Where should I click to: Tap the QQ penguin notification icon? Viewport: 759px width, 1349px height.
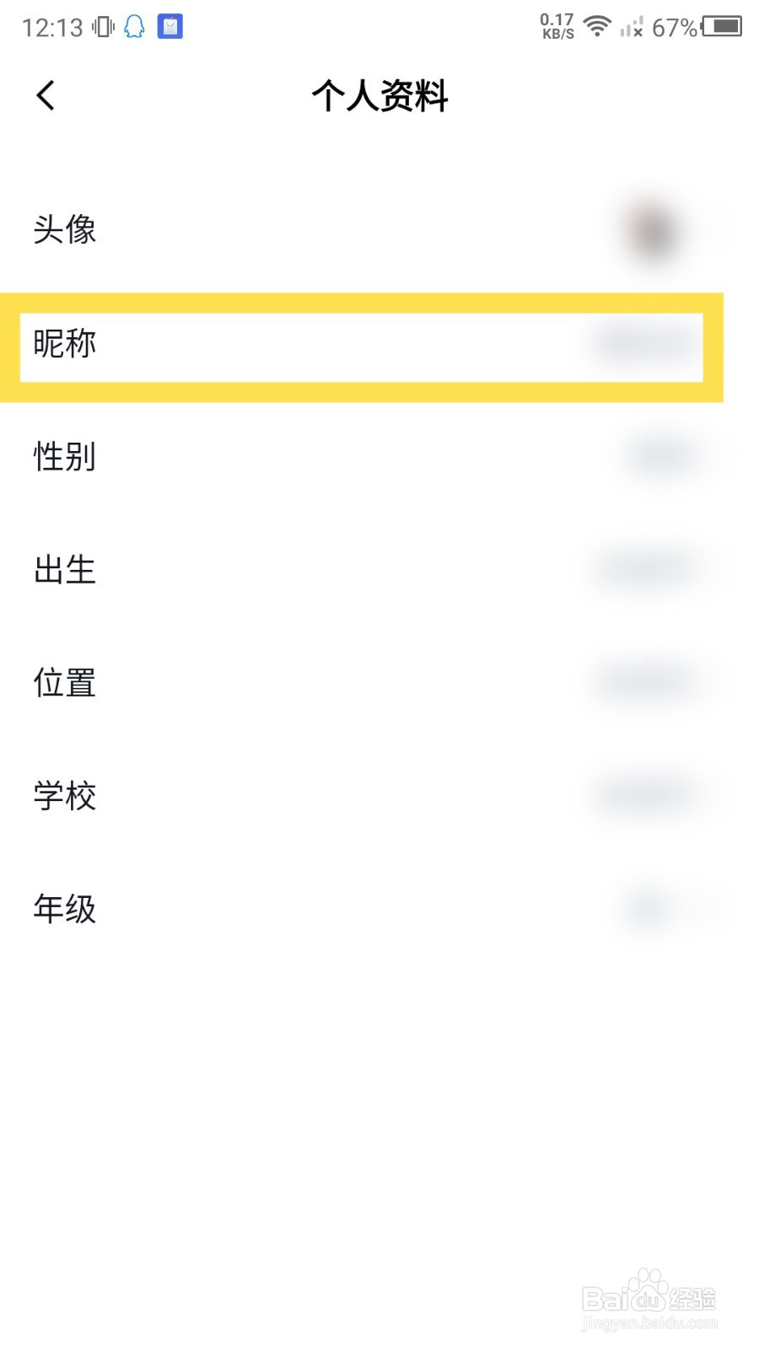click(x=134, y=27)
